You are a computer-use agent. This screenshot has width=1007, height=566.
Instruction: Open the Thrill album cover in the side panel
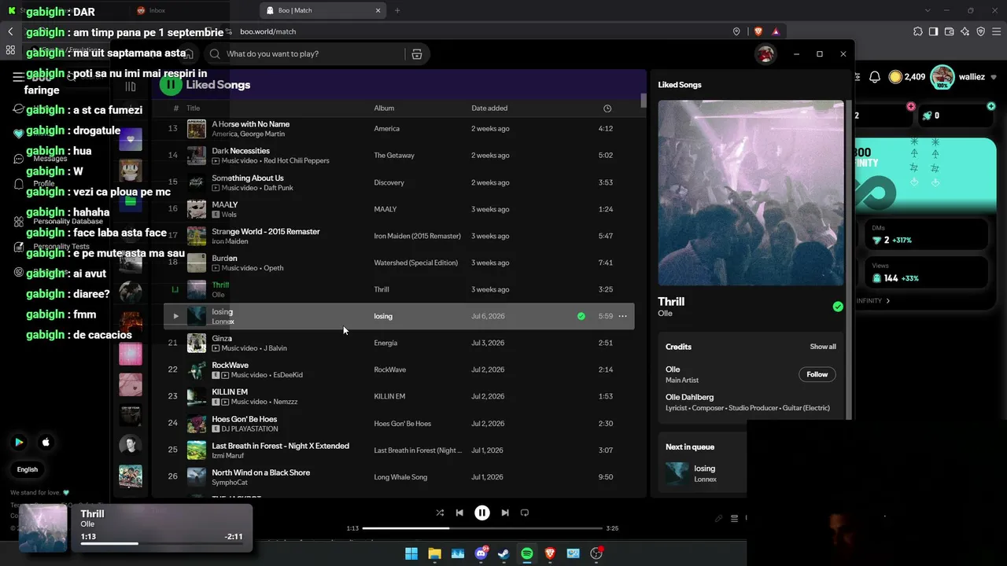click(x=751, y=193)
